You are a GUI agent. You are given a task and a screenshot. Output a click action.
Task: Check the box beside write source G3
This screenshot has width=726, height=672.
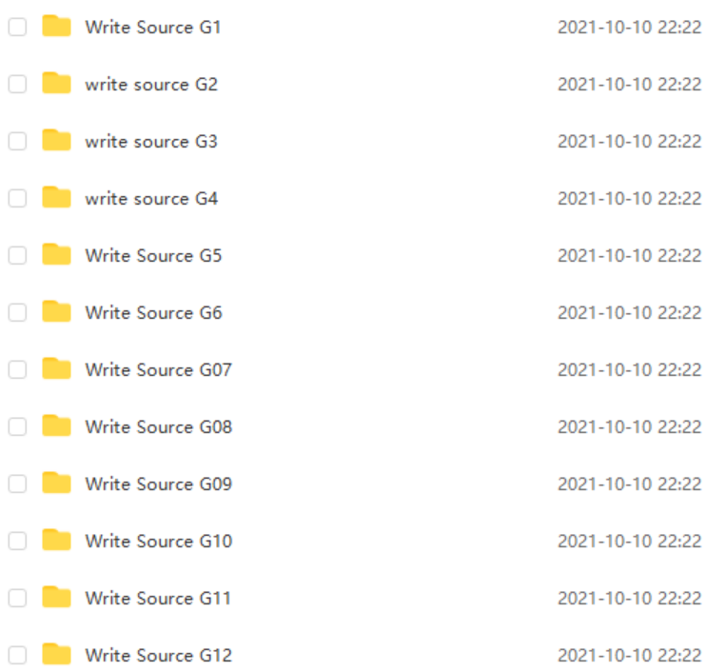coord(17,141)
